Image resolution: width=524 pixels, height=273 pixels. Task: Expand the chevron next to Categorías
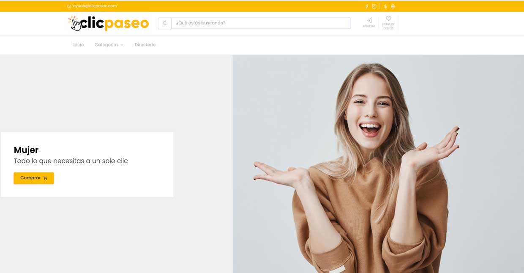(122, 45)
